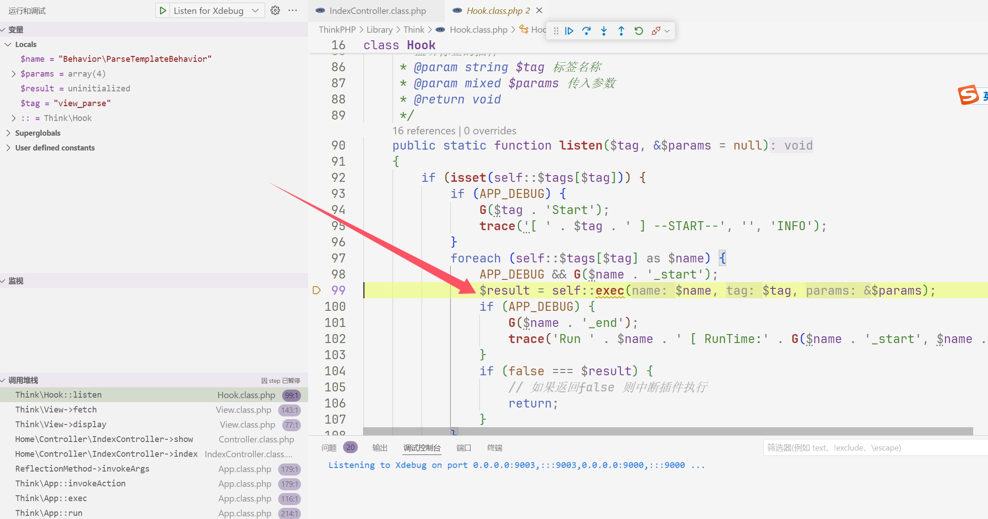
Task: Click the Step Over debug icon
Action: click(586, 31)
